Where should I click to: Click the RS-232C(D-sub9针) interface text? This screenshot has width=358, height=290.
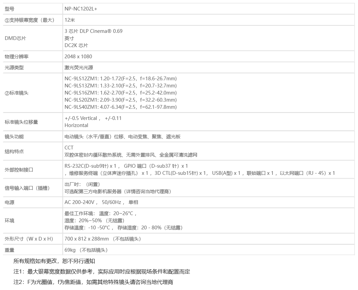tap(91, 166)
